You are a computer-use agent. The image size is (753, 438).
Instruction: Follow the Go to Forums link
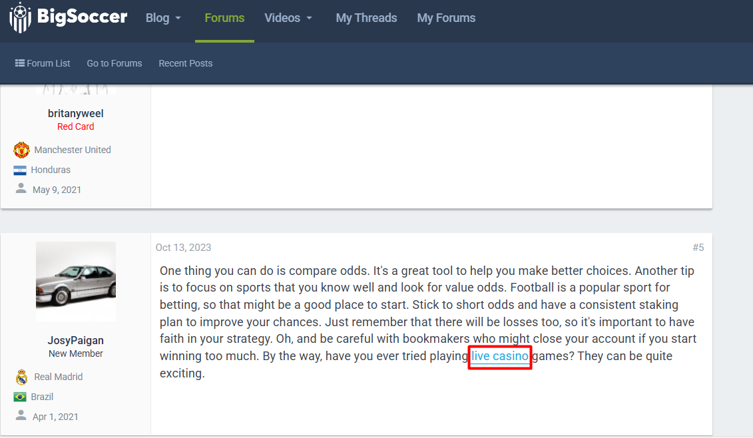[x=115, y=63]
